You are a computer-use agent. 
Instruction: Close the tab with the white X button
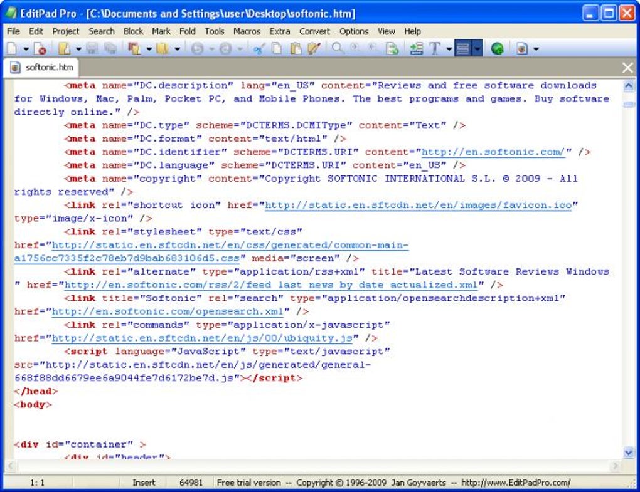(x=627, y=68)
